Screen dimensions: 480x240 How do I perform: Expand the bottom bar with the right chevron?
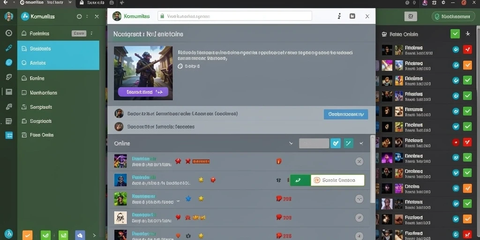(94, 235)
